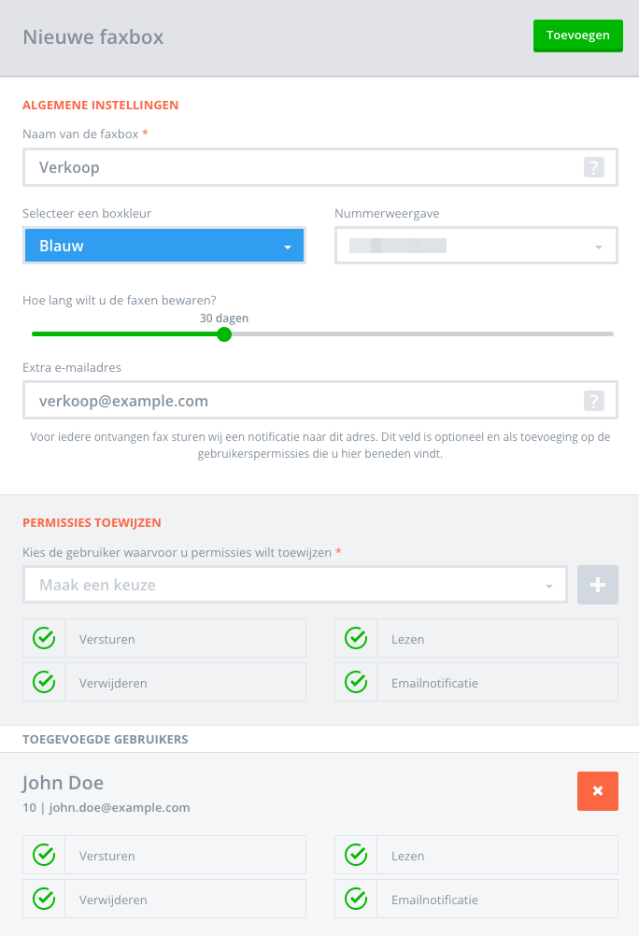Disable John Doe's Versturen permission
Screen dimensions: 639x936
44,856
